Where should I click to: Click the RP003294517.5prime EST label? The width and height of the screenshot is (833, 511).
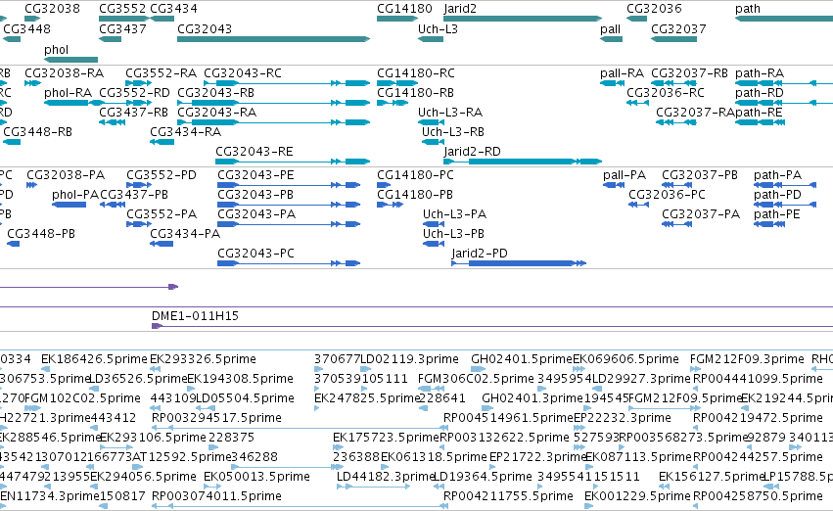[216, 417]
